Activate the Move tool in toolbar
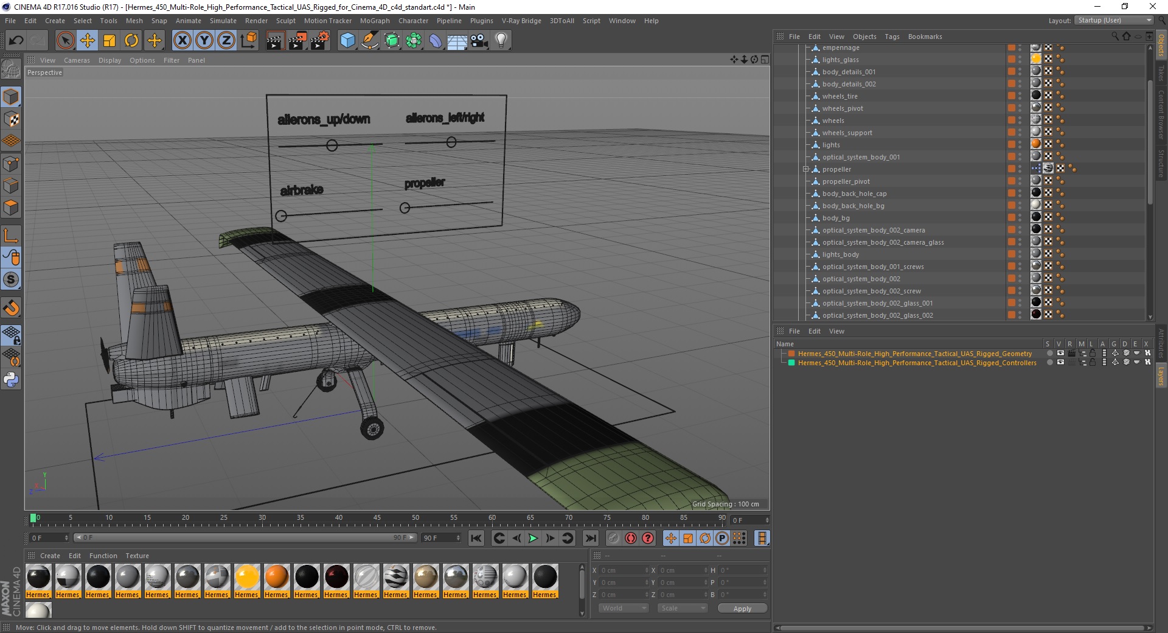The image size is (1168, 633). click(88, 41)
